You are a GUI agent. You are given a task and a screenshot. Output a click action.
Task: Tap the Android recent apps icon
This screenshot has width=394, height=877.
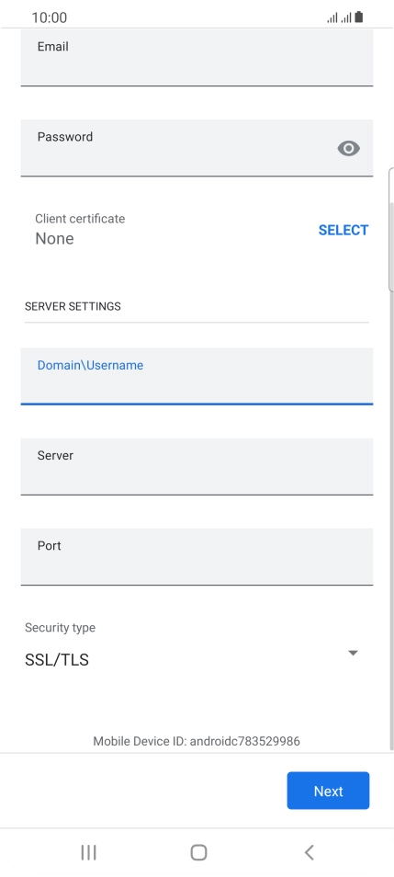(88, 852)
